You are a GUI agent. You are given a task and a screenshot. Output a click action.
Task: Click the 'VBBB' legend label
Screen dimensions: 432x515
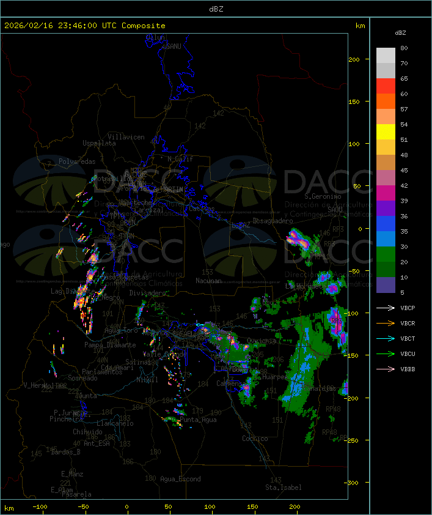(408, 369)
